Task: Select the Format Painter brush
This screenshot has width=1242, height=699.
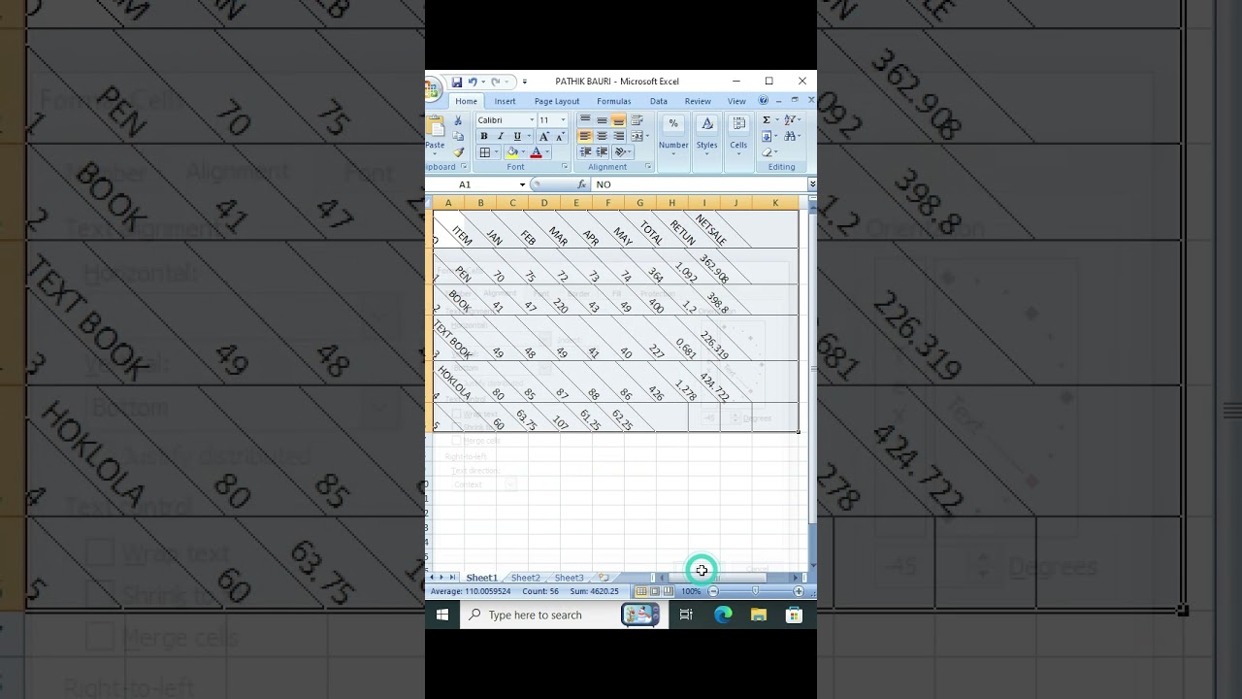Action: [x=458, y=152]
